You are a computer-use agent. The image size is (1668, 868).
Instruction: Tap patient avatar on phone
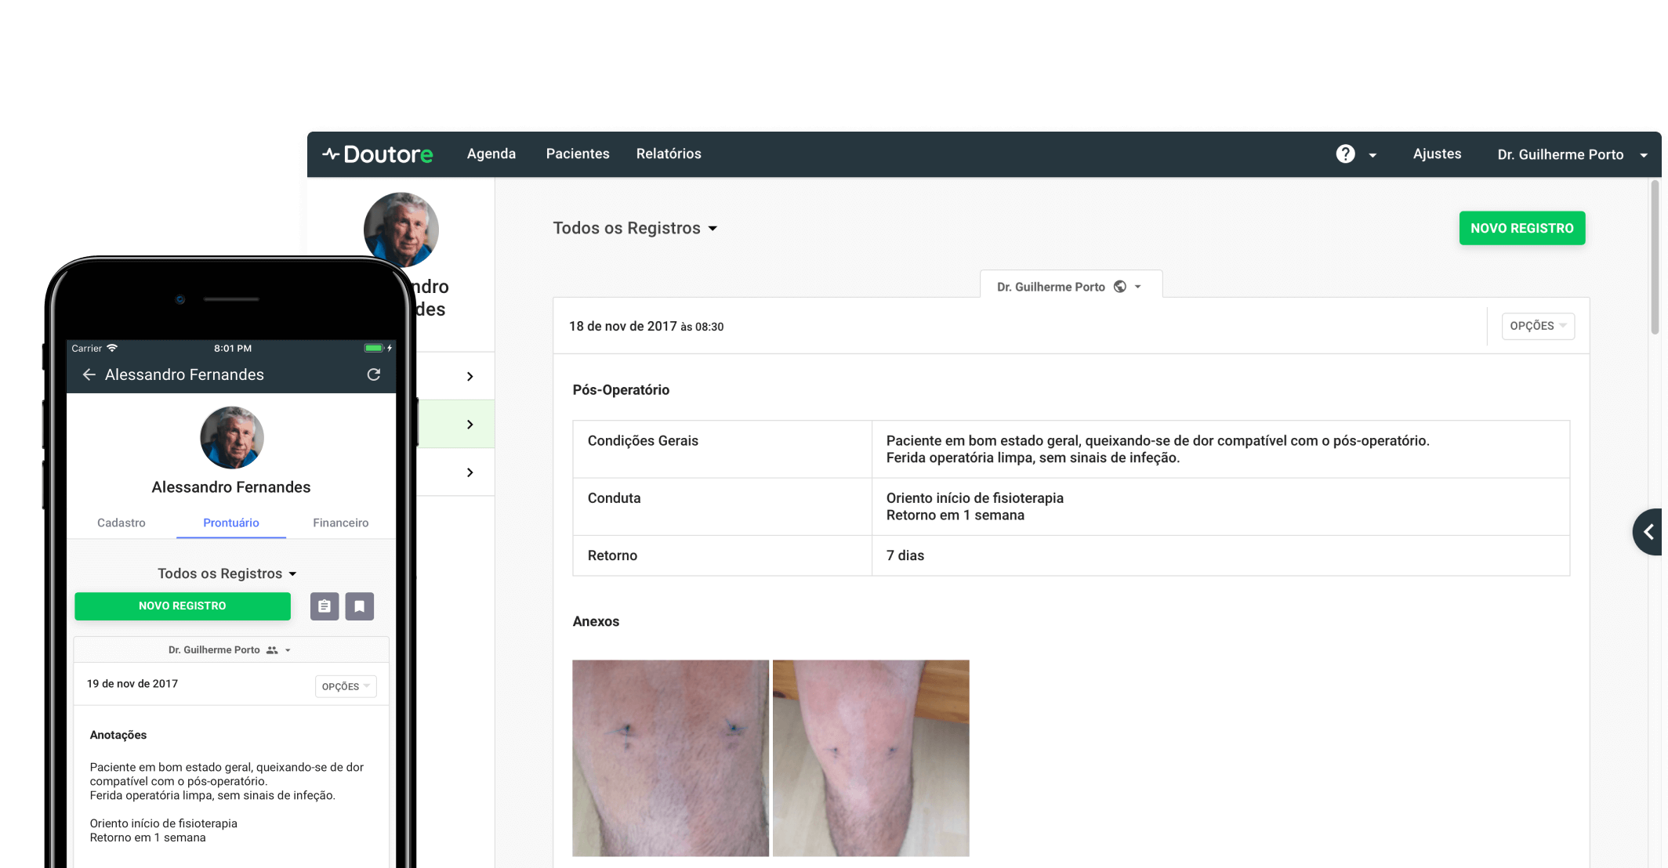(231, 437)
